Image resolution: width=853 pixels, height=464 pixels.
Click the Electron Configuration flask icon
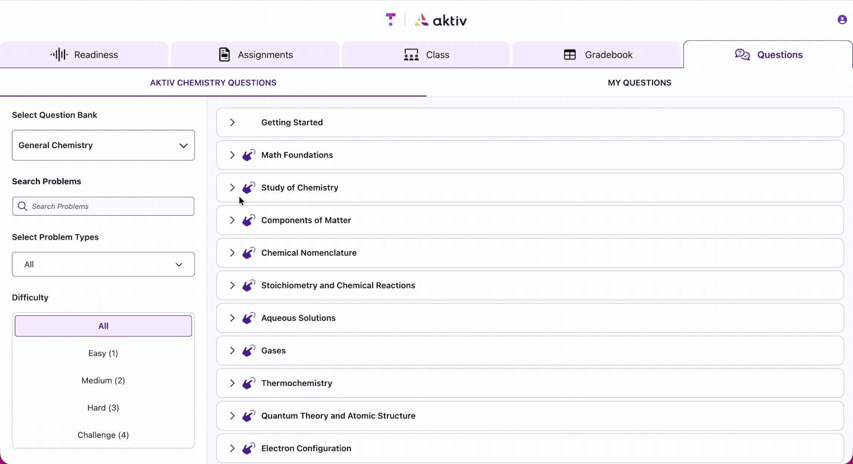(x=249, y=448)
